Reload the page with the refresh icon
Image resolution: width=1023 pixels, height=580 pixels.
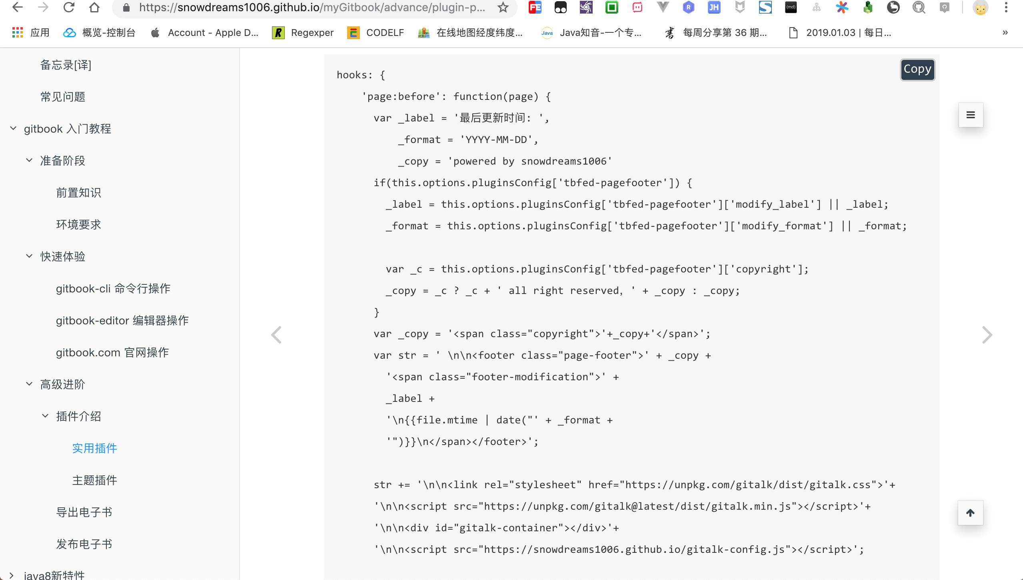[69, 7]
